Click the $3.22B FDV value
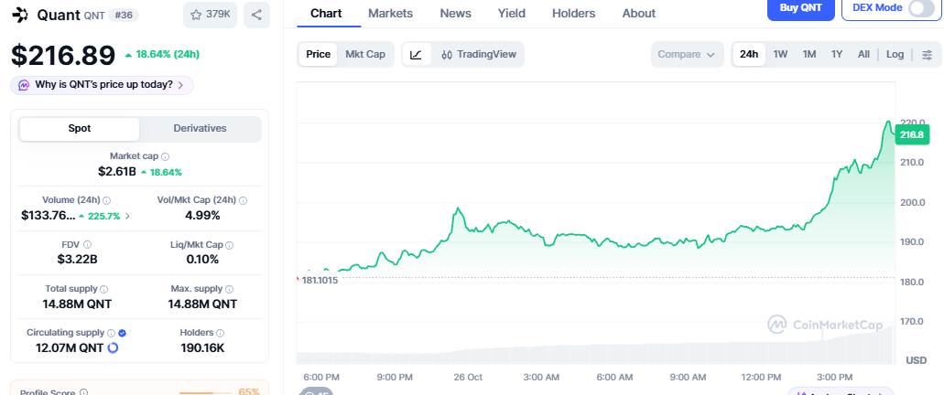Viewport: 944px width, 395px height. click(x=77, y=260)
